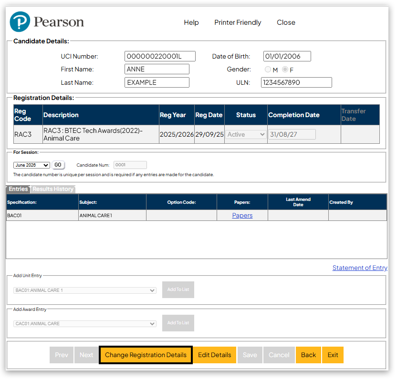Select the M gender radio button
This screenshot has height=379, width=397.
pyautogui.click(x=268, y=70)
